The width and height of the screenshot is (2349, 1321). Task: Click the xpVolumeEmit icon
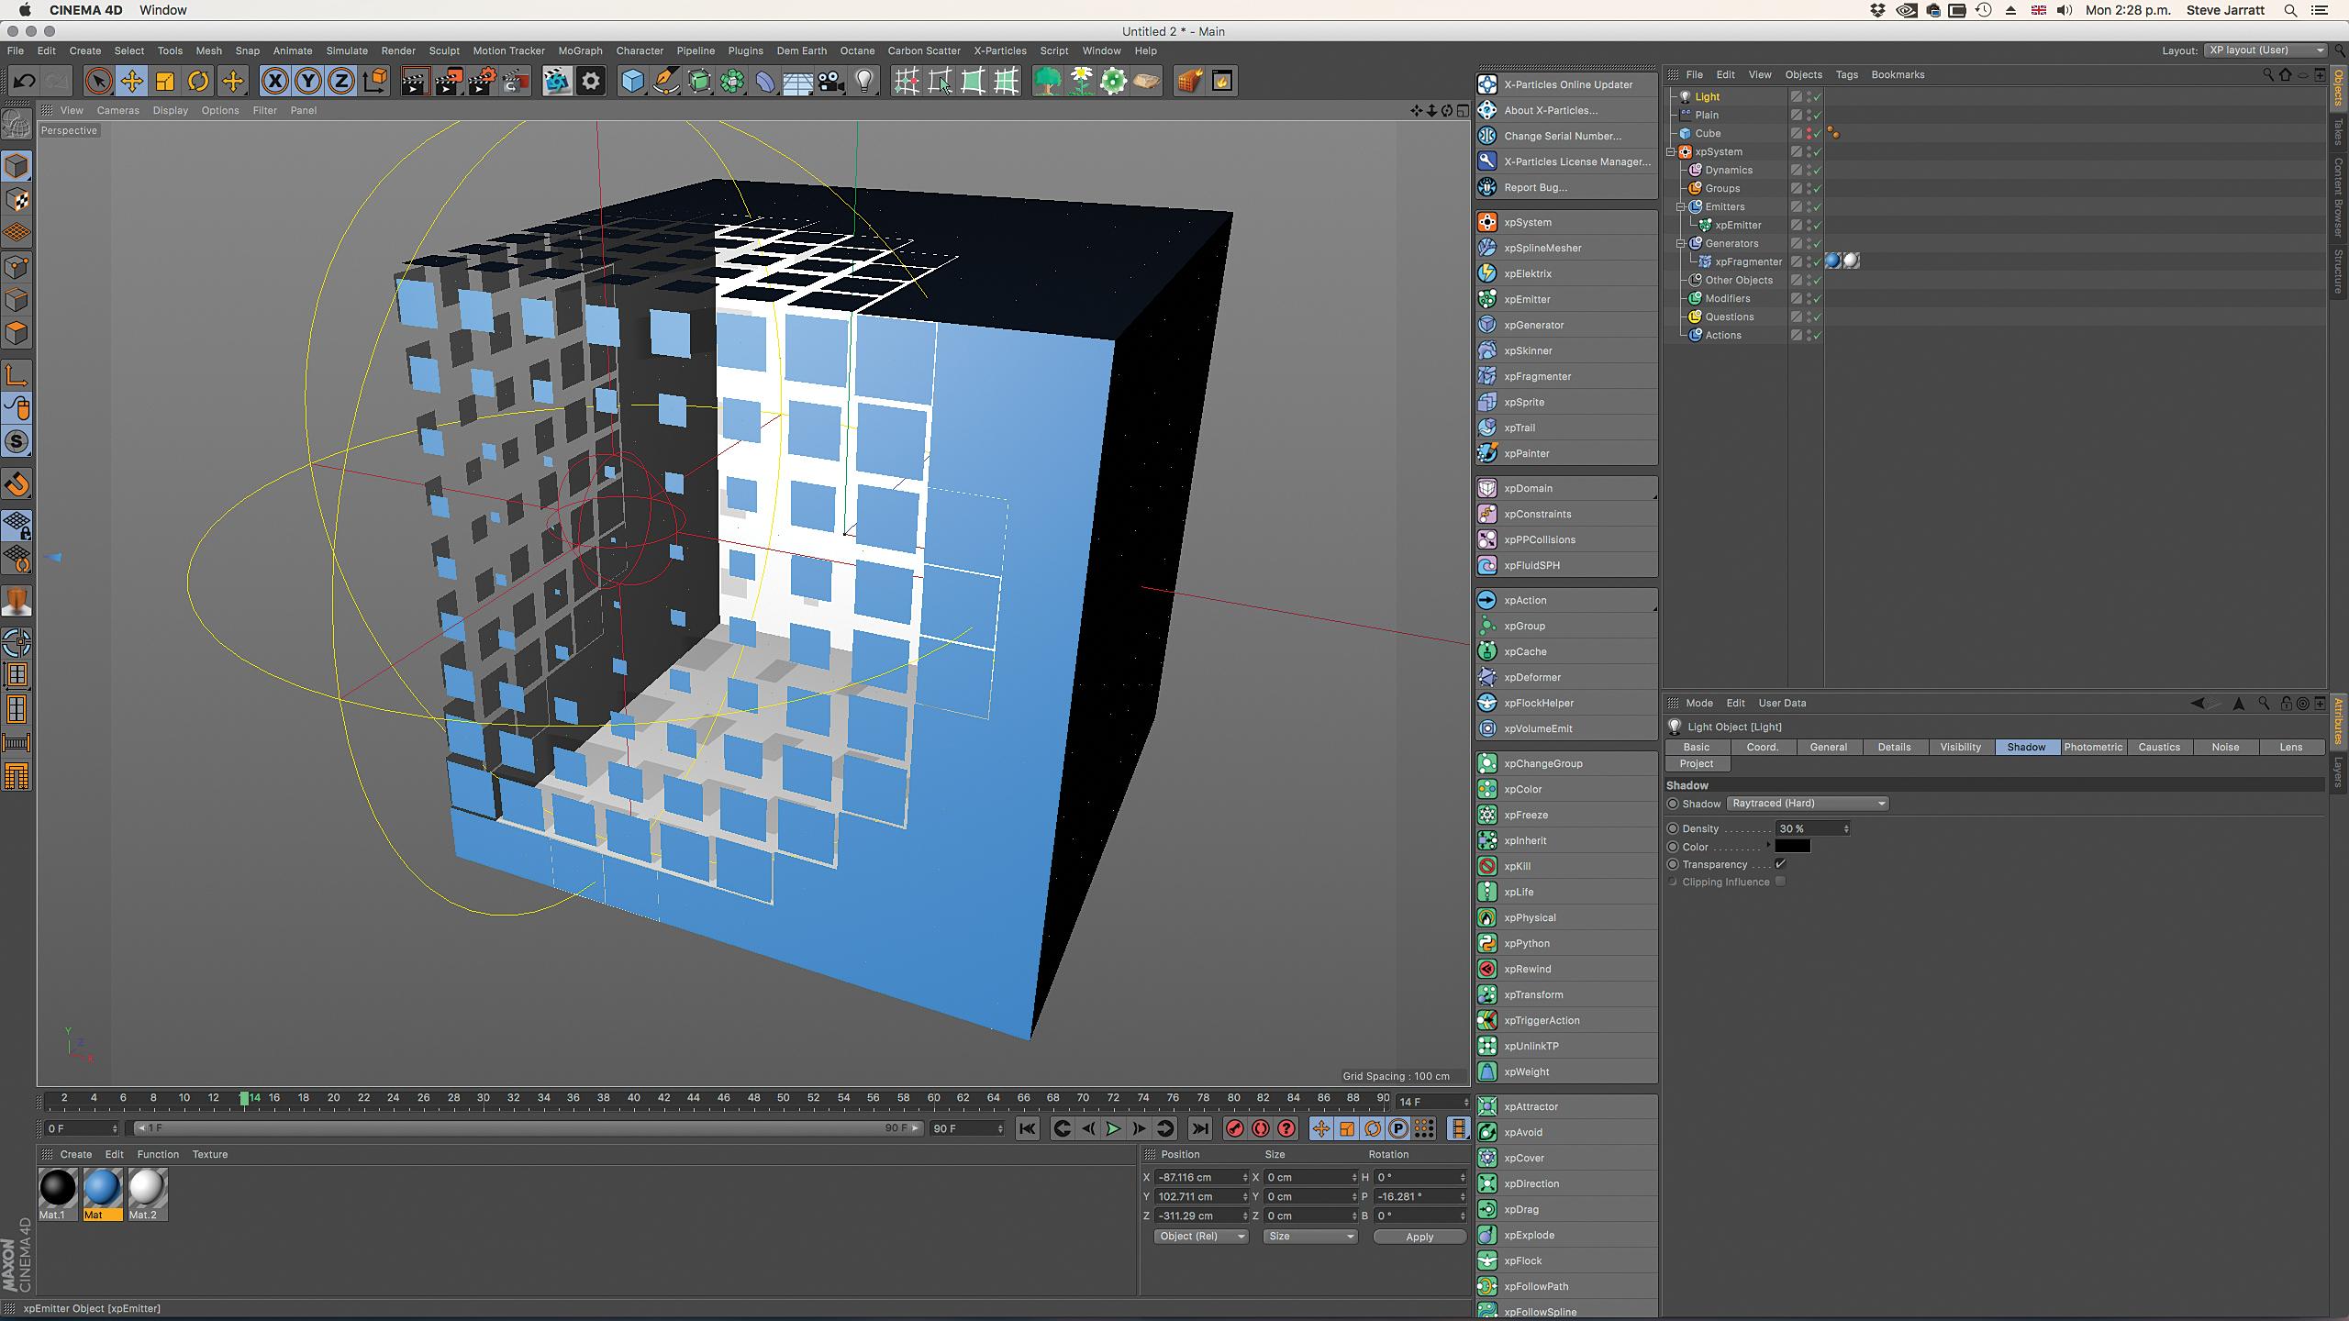(1486, 727)
